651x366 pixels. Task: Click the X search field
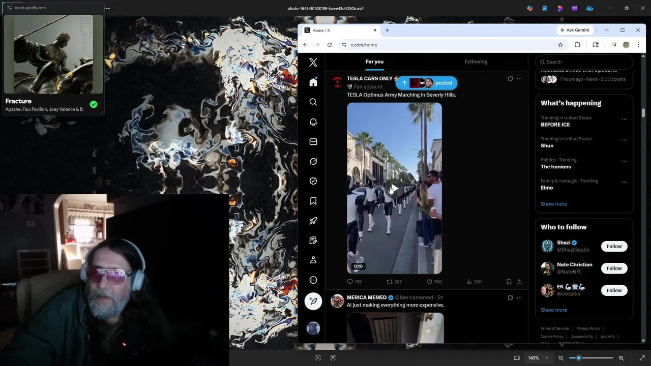click(x=584, y=62)
